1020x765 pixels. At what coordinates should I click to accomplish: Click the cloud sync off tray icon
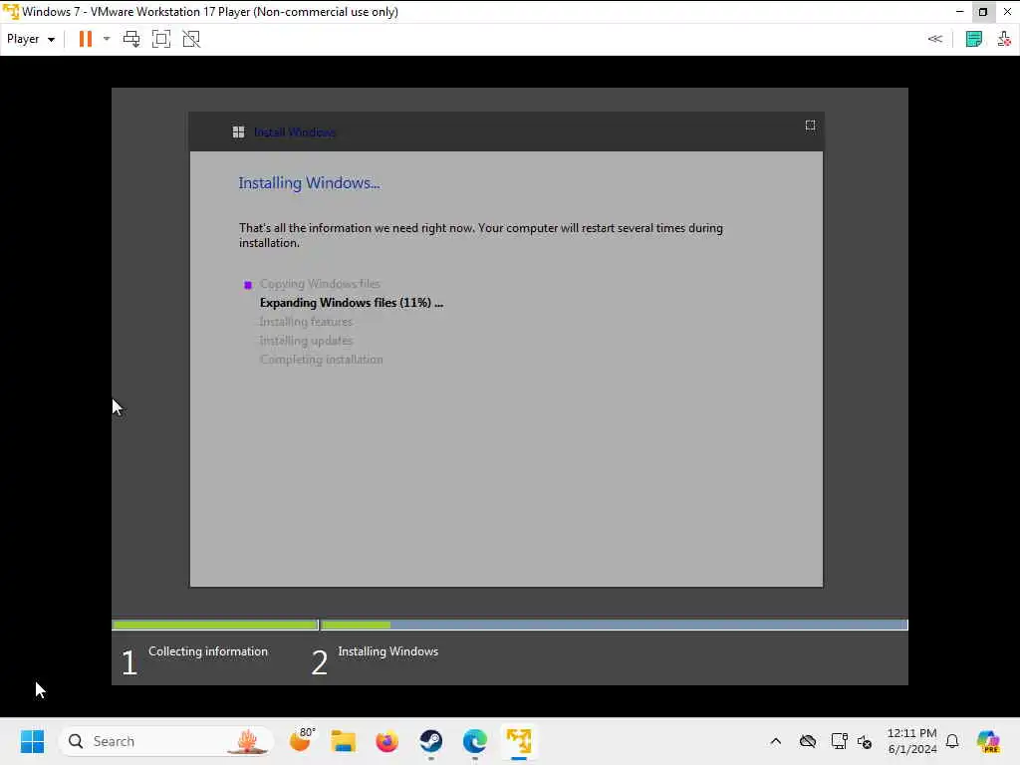pos(808,741)
